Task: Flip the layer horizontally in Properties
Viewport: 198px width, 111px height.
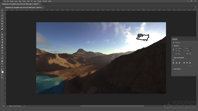Action: [187, 54]
